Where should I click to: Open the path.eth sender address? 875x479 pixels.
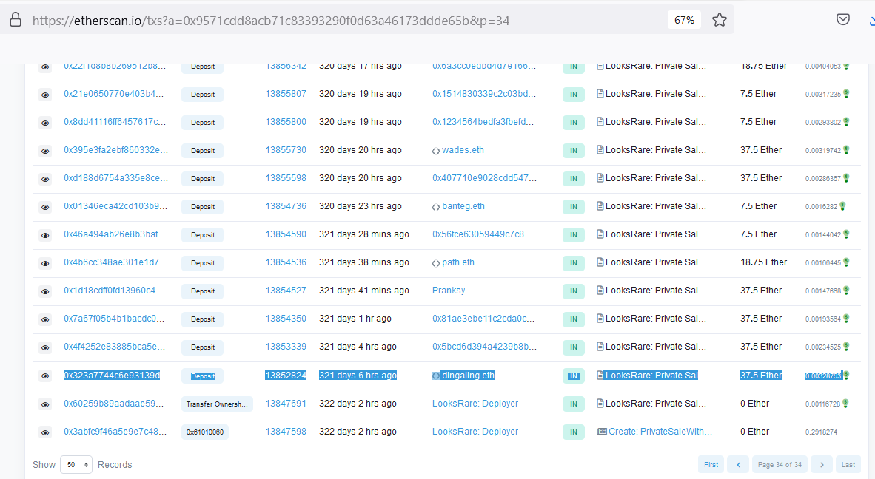click(x=458, y=262)
